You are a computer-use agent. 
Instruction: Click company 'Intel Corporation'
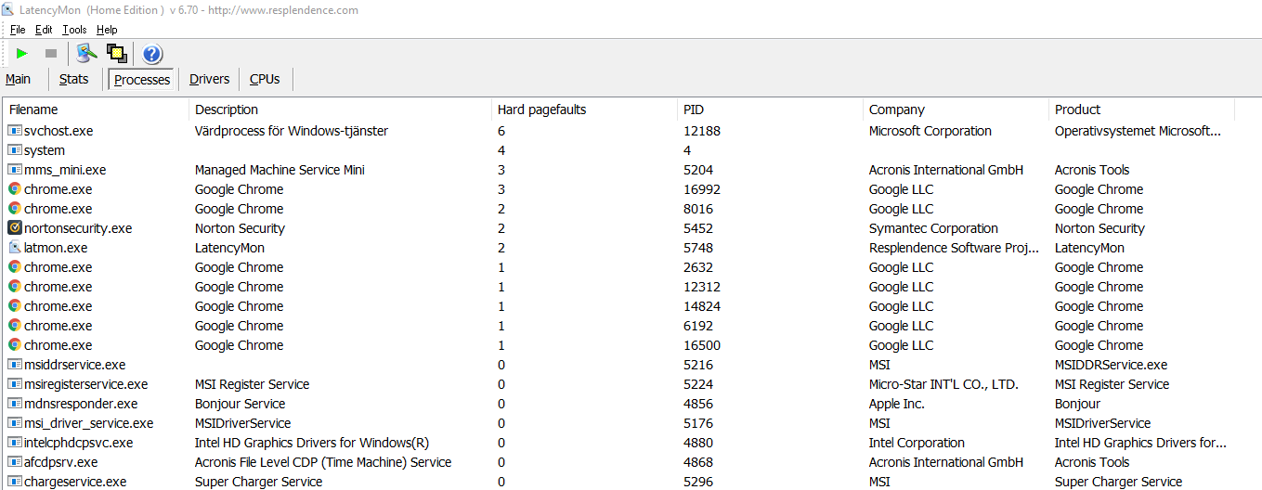click(917, 443)
